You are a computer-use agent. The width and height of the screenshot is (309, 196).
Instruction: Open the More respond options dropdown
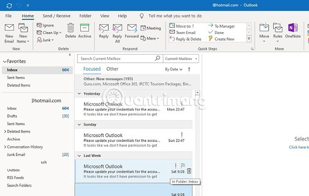point(150,38)
